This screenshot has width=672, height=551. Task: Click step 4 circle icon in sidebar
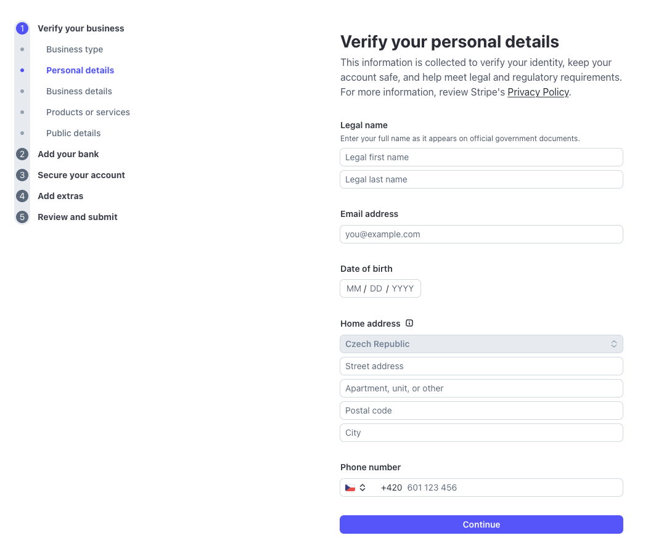(x=22, y=196)
